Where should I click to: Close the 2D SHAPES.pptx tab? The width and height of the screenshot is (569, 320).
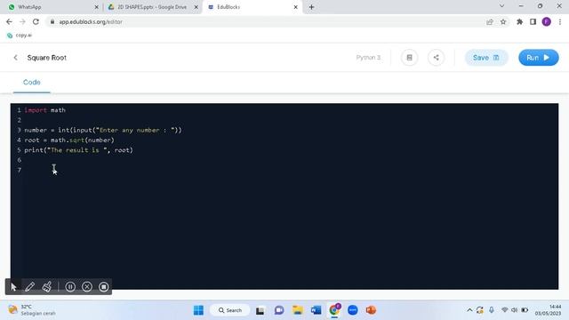click(196, 7)
